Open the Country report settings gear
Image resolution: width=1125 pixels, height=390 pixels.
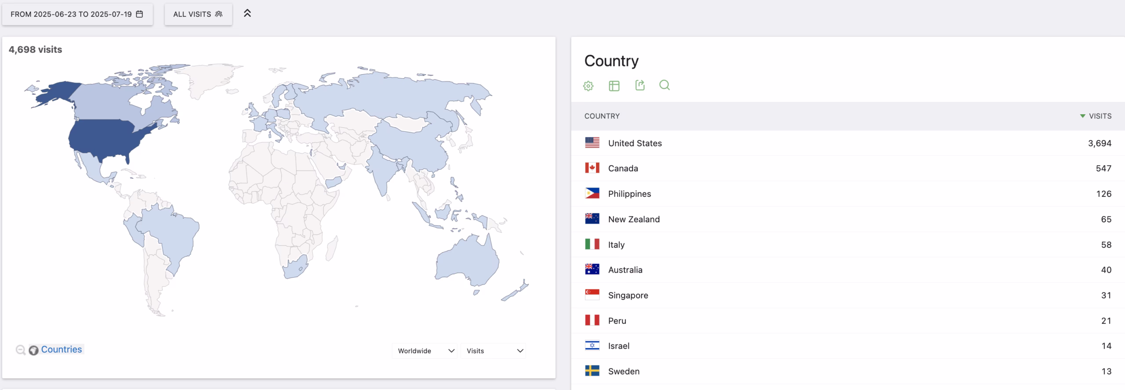coord(588,86)
